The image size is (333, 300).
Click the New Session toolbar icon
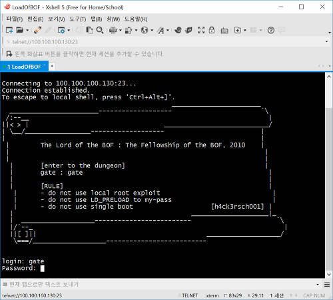9,30
